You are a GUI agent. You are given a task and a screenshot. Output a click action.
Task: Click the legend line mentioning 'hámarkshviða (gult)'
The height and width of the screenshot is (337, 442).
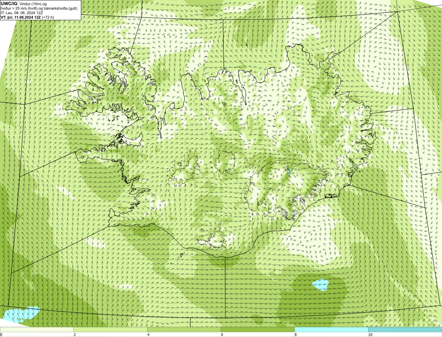(39, 8)
